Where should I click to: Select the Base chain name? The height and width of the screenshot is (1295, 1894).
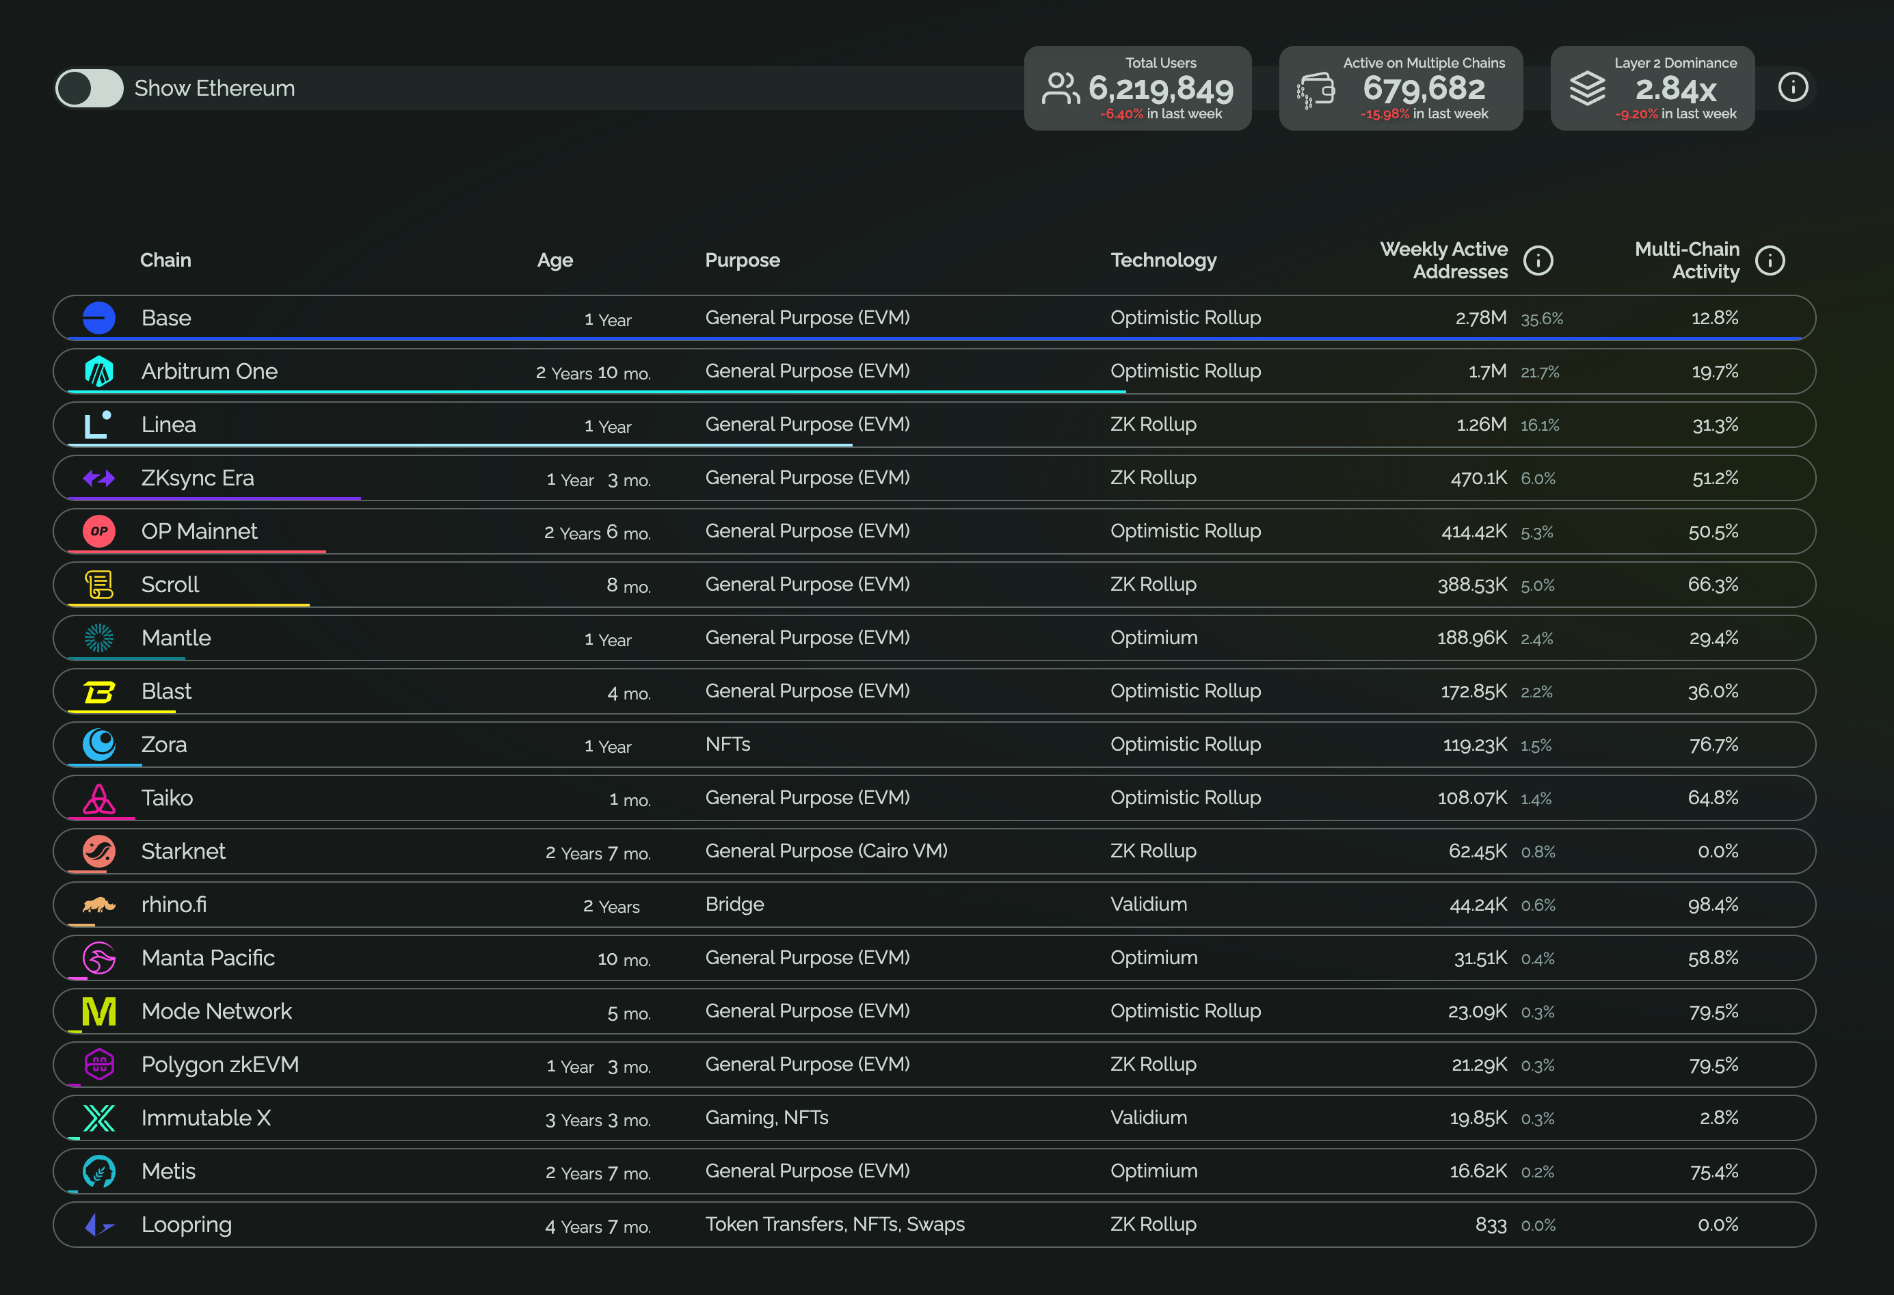coord(166,318)
